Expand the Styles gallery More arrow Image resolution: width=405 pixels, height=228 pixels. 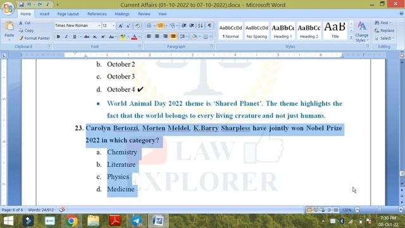pyautogui.click(x=351, y=38)
